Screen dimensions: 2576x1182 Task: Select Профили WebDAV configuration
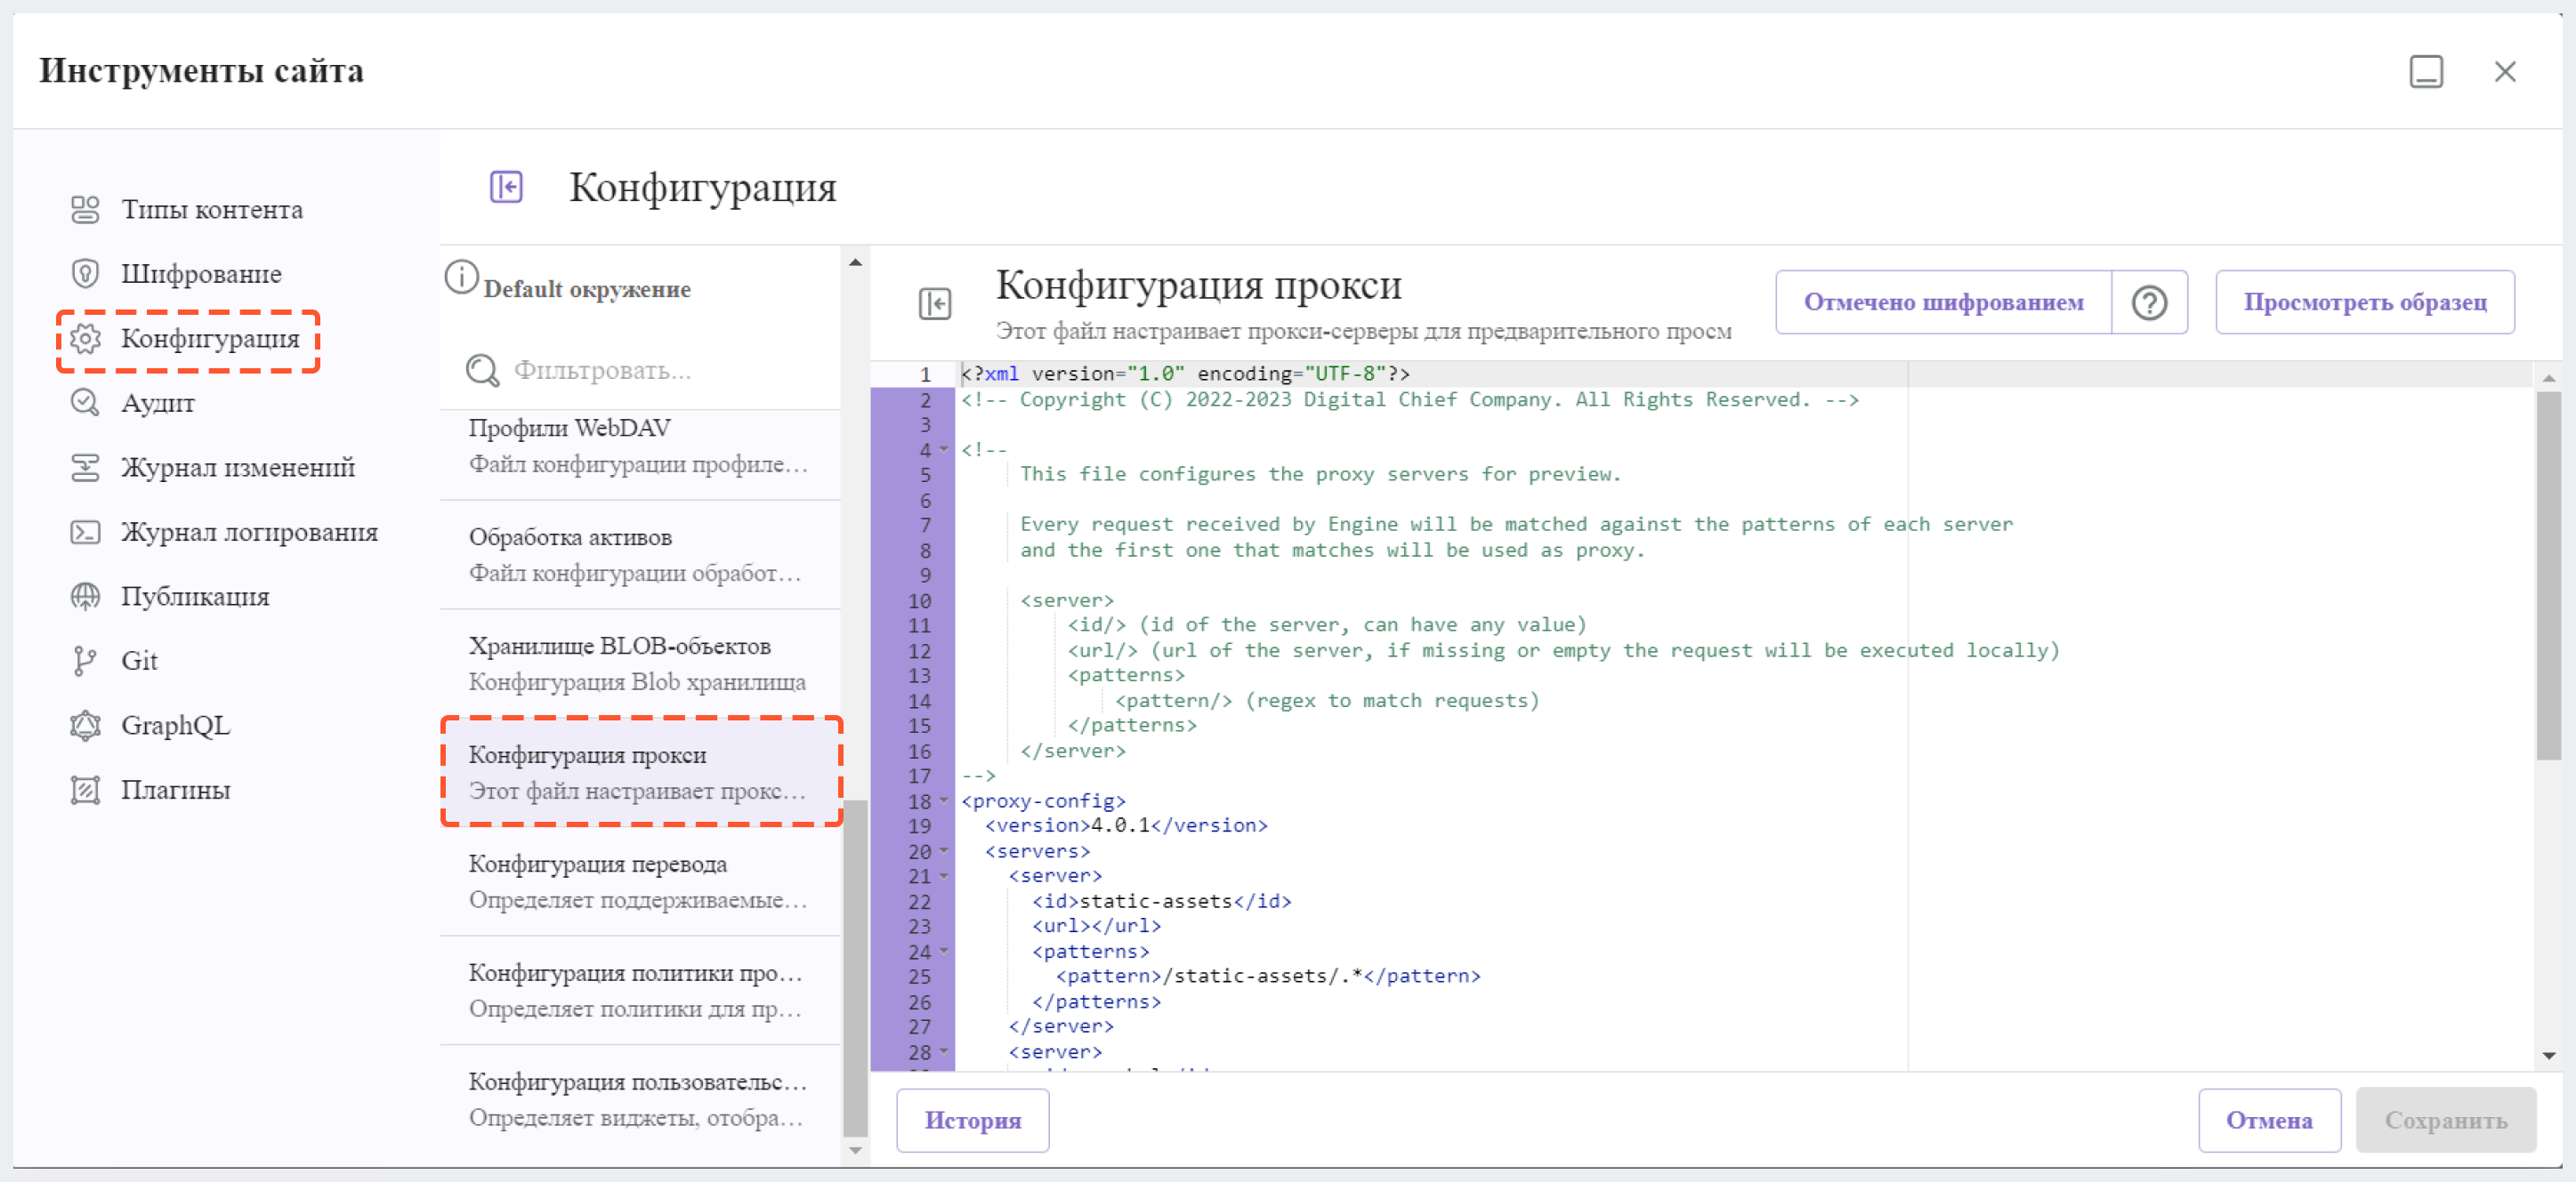pyautogui.click(x=640, y=446)
